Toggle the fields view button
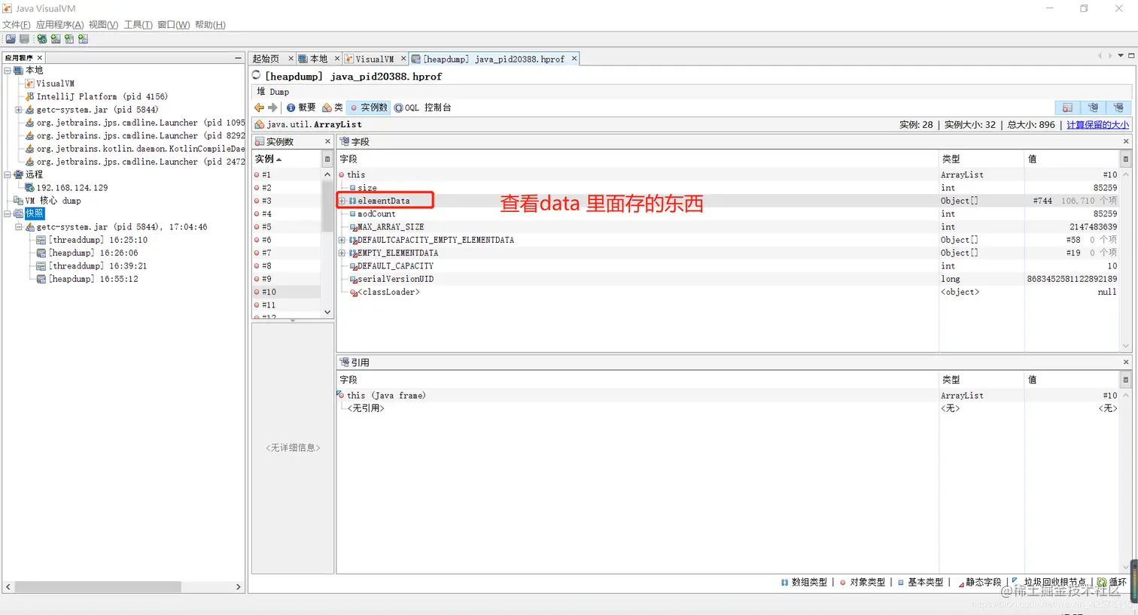The image size is (1138, 615). click(1093, 108)
